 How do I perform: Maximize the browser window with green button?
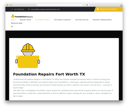[x=11, y=5]
